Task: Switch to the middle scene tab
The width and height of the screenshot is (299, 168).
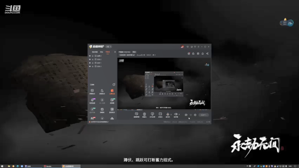Action: click(102, 52)
